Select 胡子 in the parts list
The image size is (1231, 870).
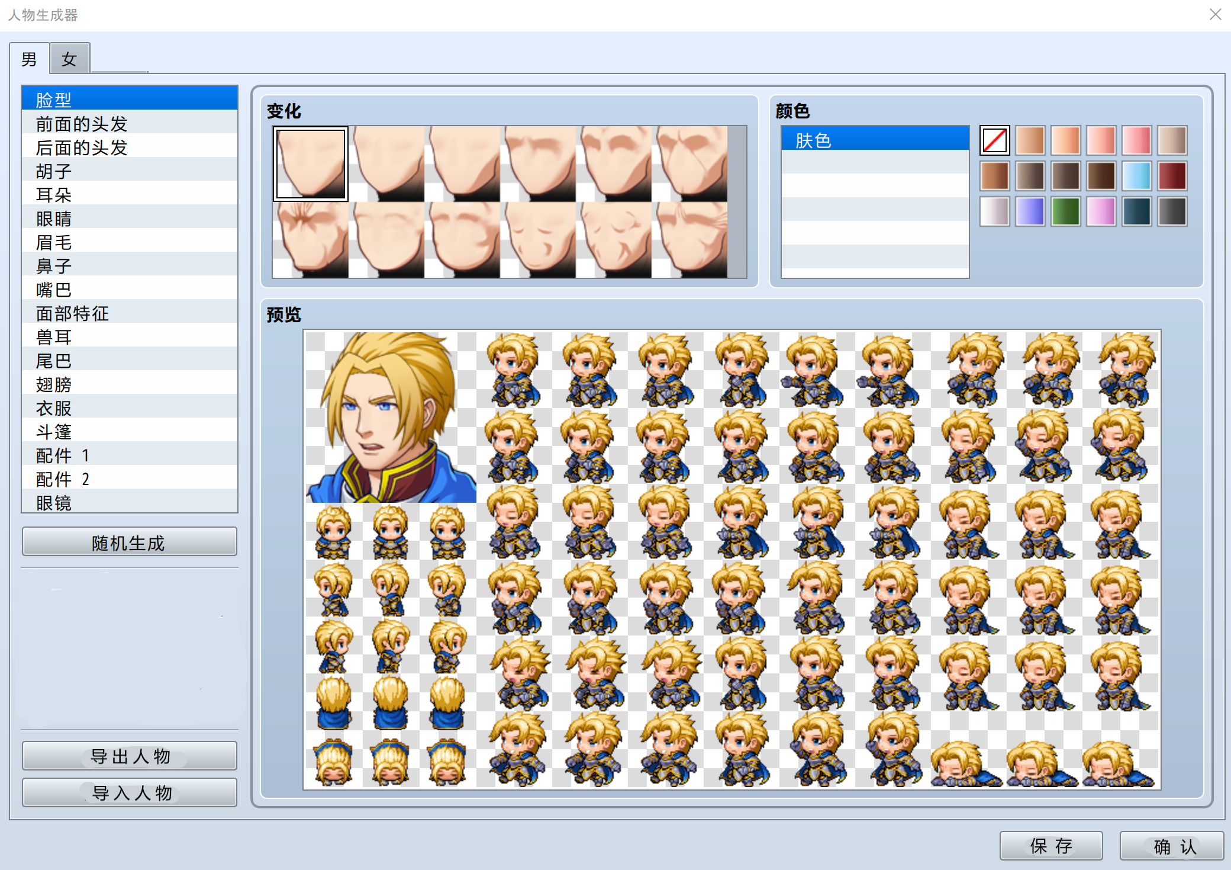(x=130, y=171)
